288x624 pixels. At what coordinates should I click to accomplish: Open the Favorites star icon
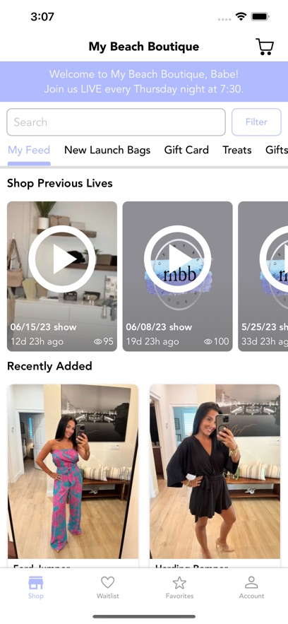(x=179, y=583)
